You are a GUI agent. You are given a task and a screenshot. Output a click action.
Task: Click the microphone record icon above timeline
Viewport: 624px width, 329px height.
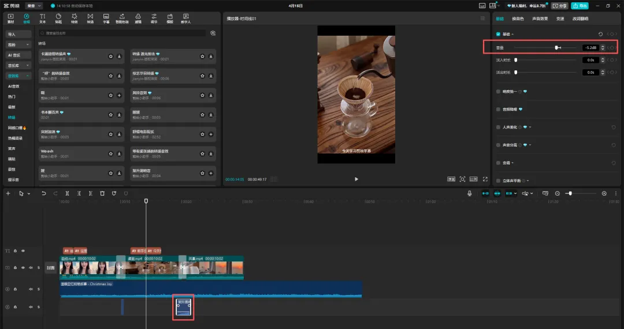click(x=470, y=193)
